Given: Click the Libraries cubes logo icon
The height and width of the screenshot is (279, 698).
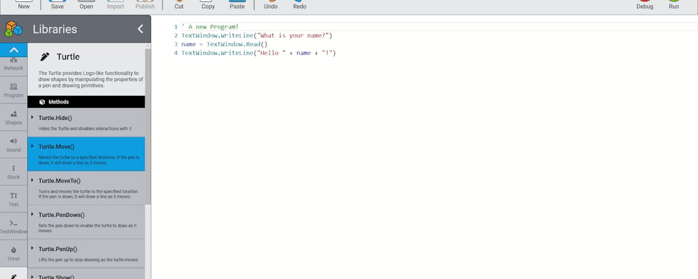Looking at the screenshot, I should tap(13, 29).
